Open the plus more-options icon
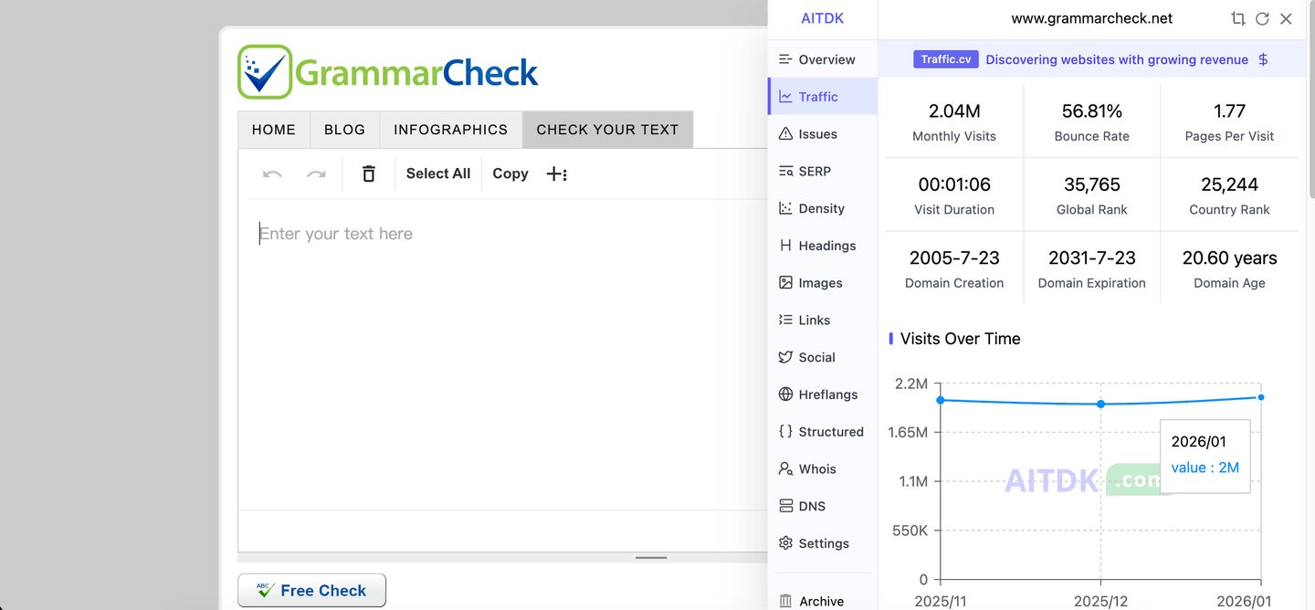The height and width of the screenshot is (610, 1315). pos(556,174)
